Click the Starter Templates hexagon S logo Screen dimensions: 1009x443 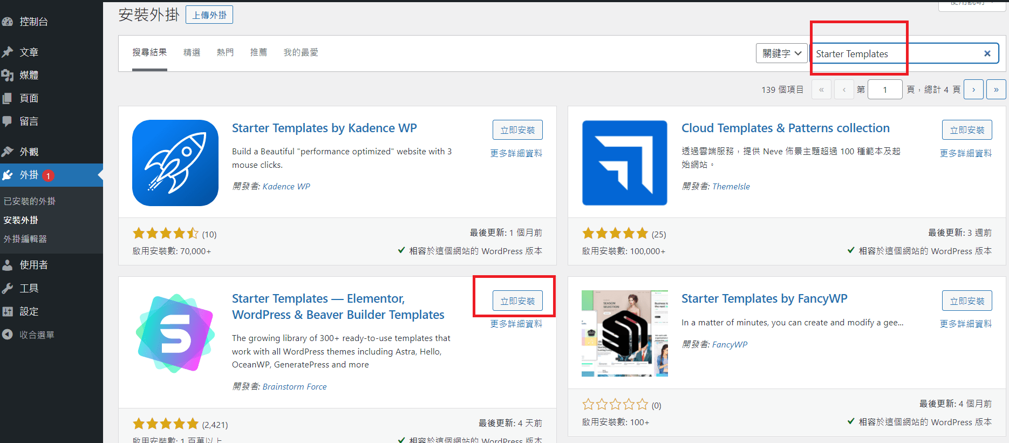175,333
